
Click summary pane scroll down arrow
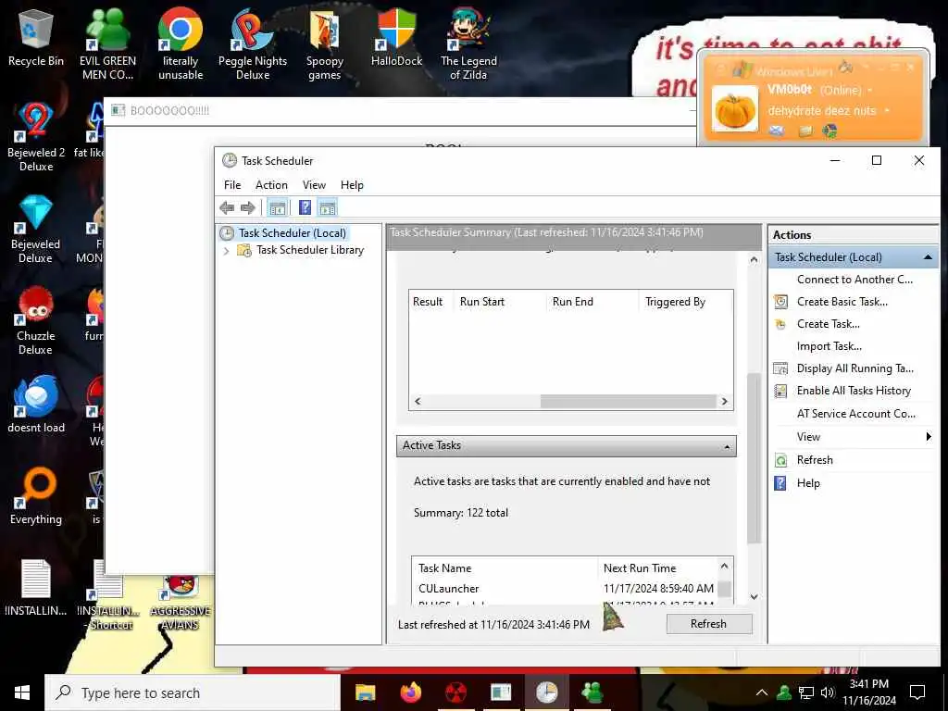coord(754,597)
